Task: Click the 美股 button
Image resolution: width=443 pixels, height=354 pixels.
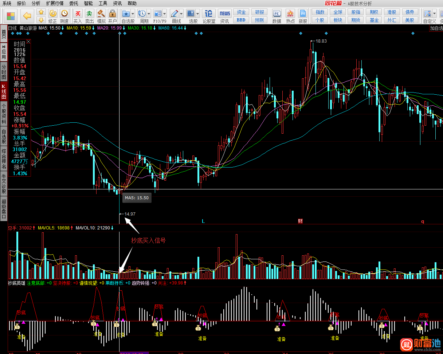Action: (409, 20)
